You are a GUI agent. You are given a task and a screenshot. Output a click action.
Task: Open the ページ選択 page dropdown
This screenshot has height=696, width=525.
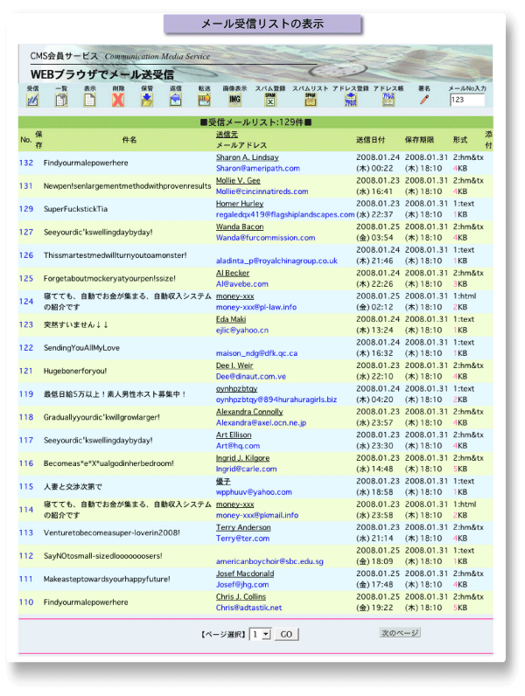[260, 634]
